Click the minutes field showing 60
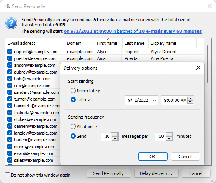The height and width of the screenshot is (183, 216). (160, 136)
